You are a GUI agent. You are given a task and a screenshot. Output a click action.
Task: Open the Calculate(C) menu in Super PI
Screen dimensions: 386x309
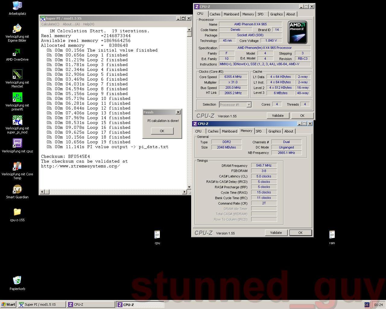pyautogui.click(x=50, y=24)
